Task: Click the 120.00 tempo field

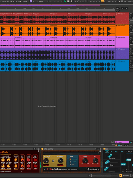Action: click(x=4, y=1)
